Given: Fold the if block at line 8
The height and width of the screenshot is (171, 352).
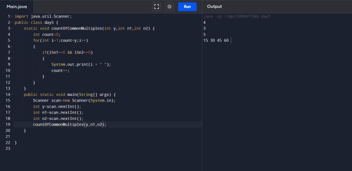Looking at the screenshot, I should (x=12, y=58).
